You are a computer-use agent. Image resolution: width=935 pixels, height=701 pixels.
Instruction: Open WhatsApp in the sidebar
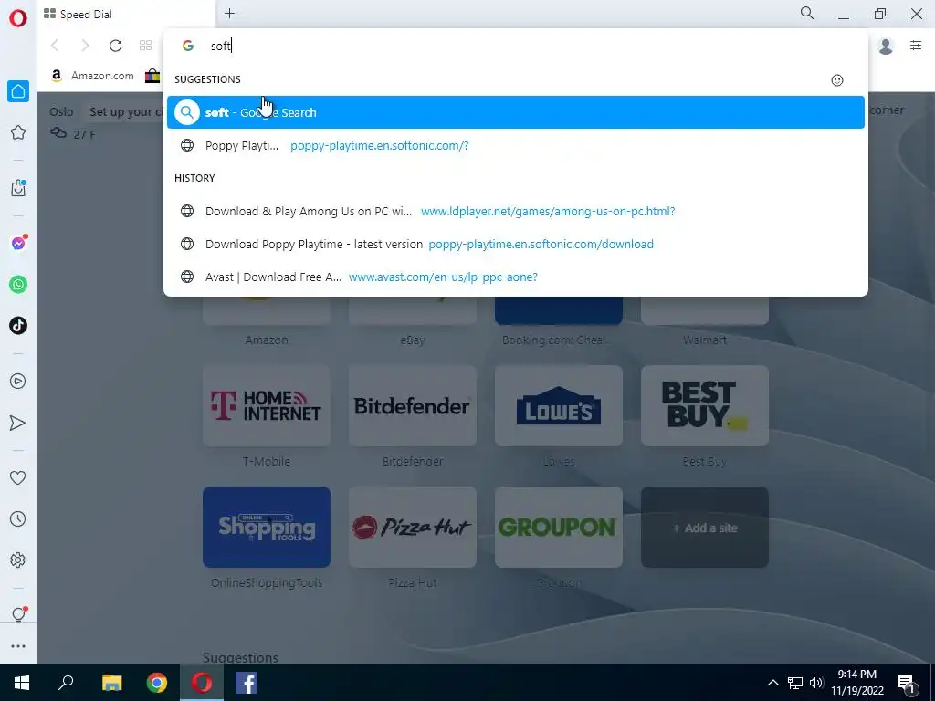pos(18,285)
